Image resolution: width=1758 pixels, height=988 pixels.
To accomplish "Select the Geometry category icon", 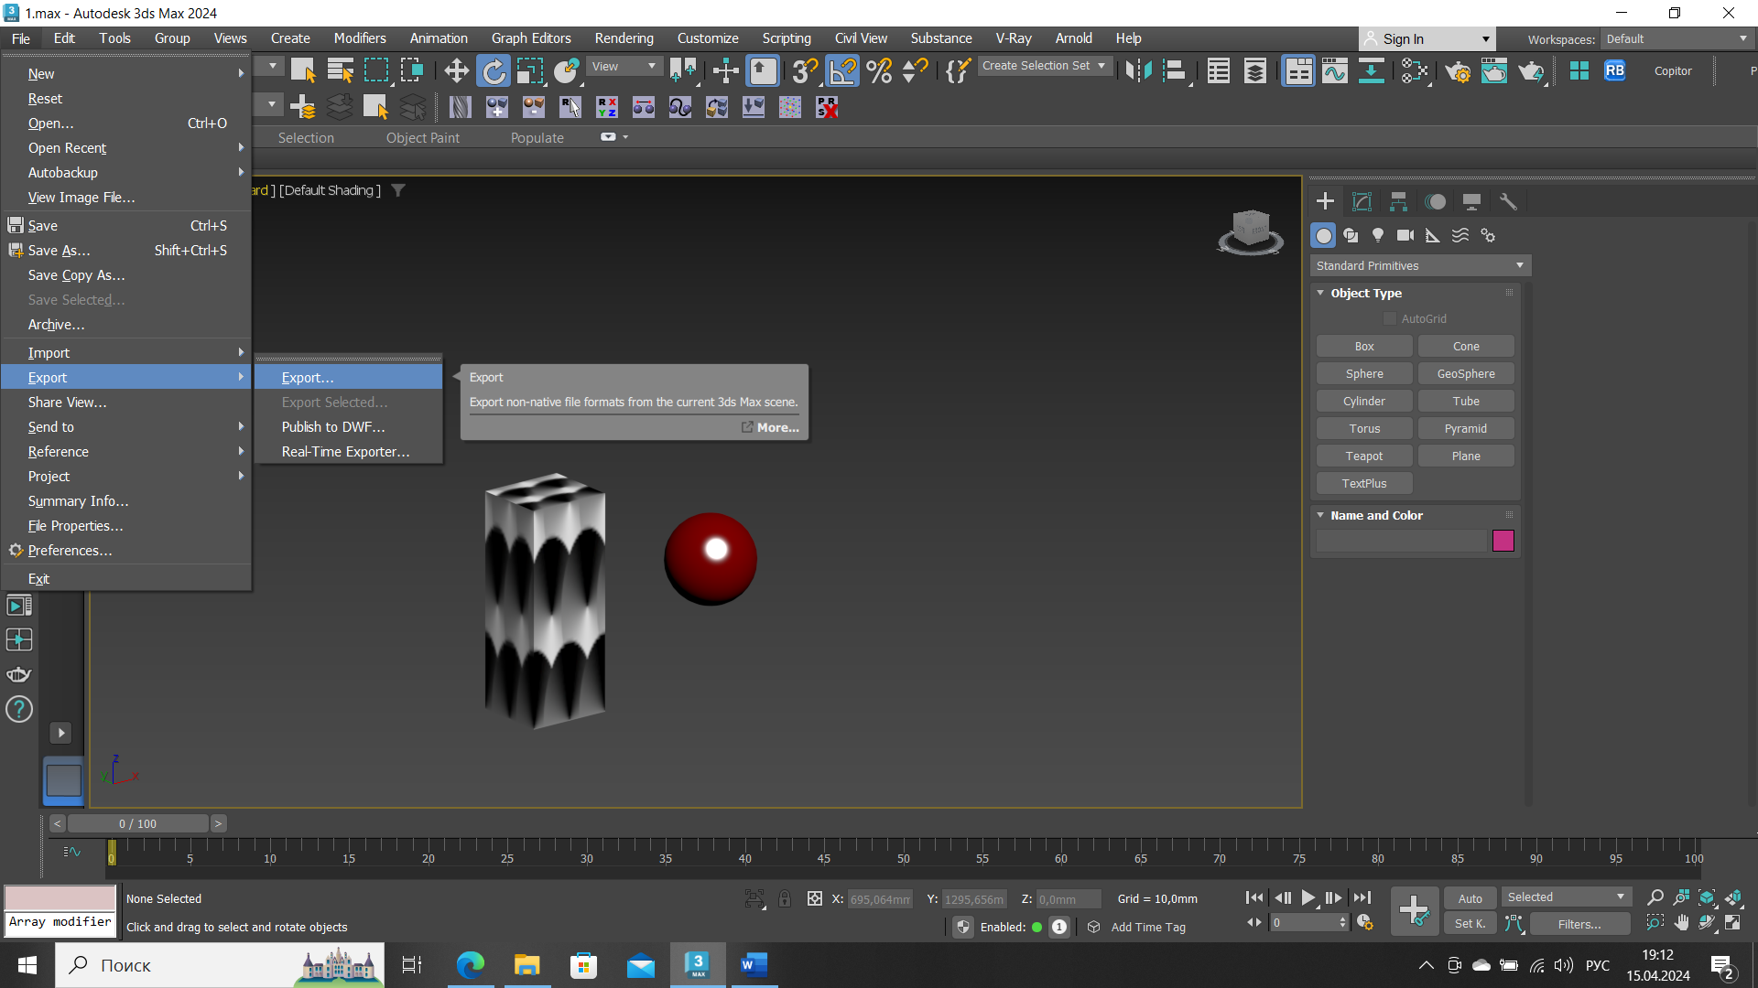I will 1323,236.
